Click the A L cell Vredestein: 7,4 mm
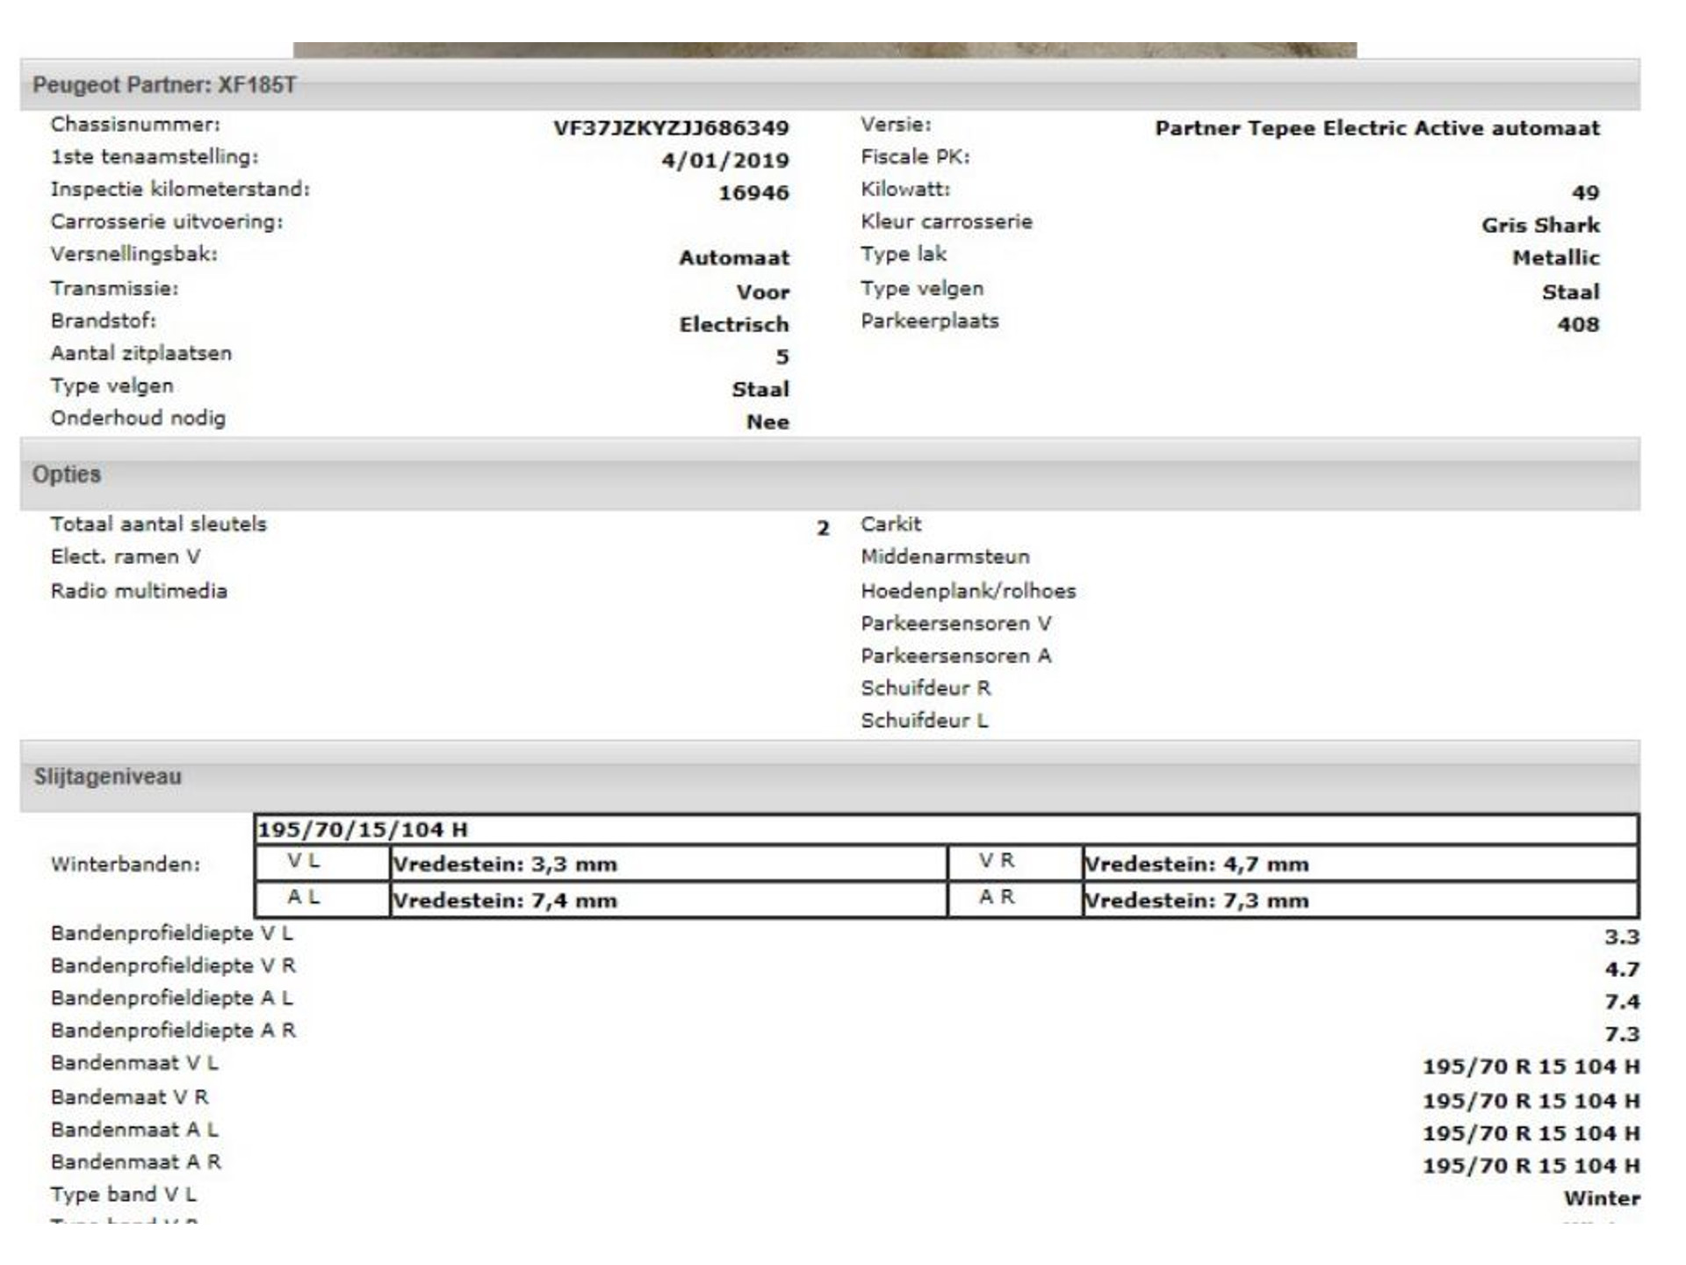The width and height of the screenshot is (1686, 1265). (668, 900)
